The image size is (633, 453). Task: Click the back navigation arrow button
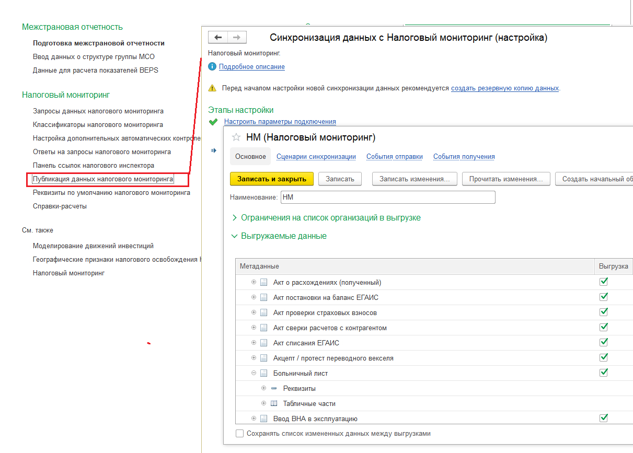[x=218, y=38]
